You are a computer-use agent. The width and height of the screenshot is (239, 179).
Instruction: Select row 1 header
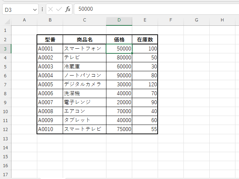click(5, 30)
